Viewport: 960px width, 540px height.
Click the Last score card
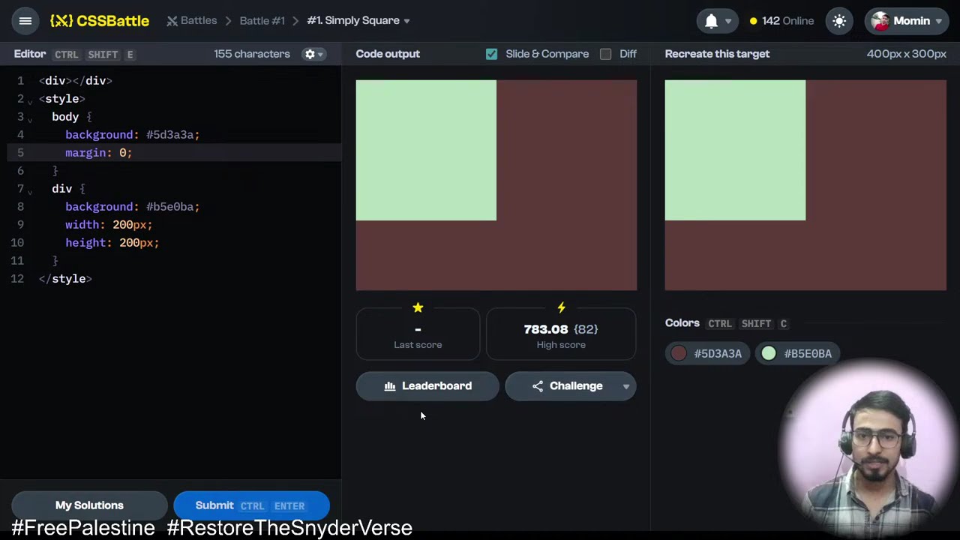click(x=418, y=334)
